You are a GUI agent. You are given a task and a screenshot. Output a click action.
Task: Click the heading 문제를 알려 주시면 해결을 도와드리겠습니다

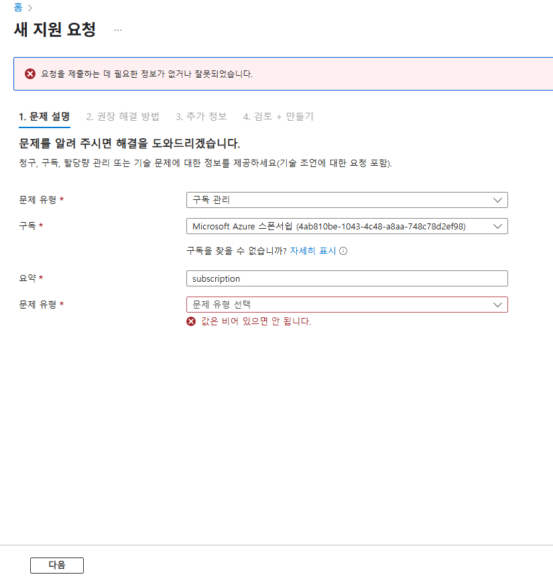(x=129, y=144)
